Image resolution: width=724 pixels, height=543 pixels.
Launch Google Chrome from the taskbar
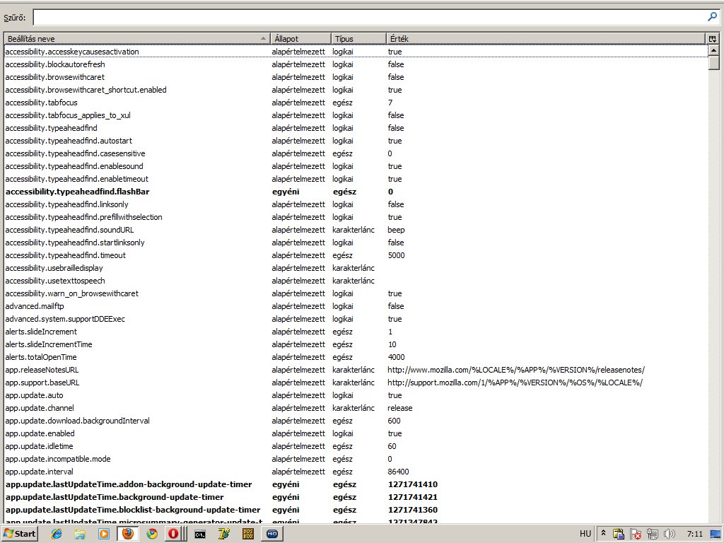click(x=151, y=534)
